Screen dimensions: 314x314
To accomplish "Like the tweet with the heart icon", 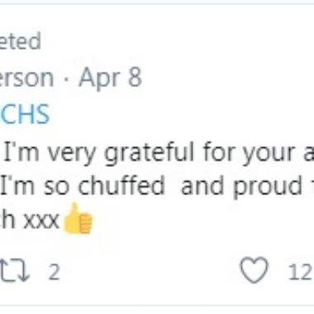I will coord(254,270).
